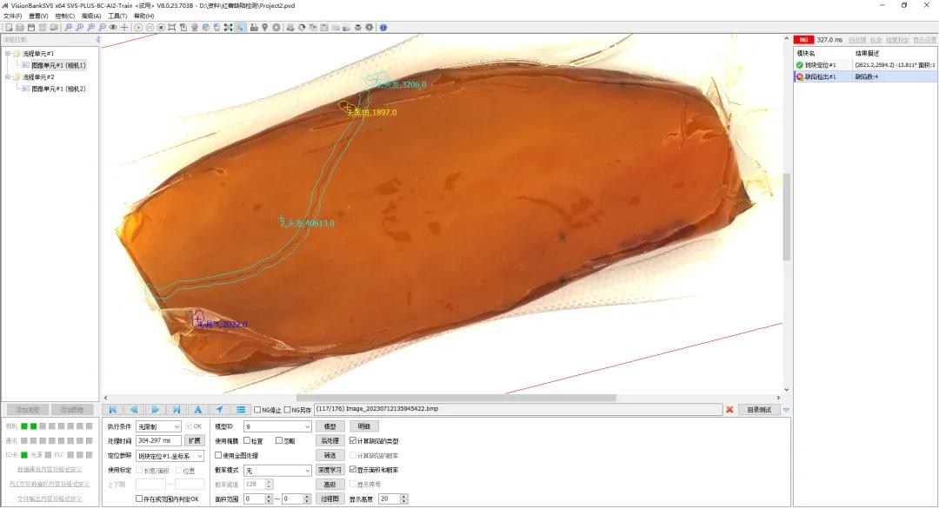Click the stop circle icon in toolbar
Viewport: 939px width, 508px height.
(x=161, y=28)
